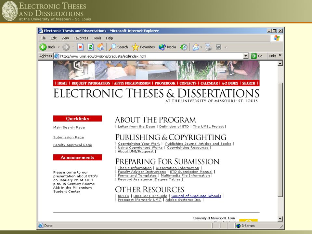Open UNESCO ETD Guide link
The width and height of the screenshot is (312, 234).
[x=150, y=196]
